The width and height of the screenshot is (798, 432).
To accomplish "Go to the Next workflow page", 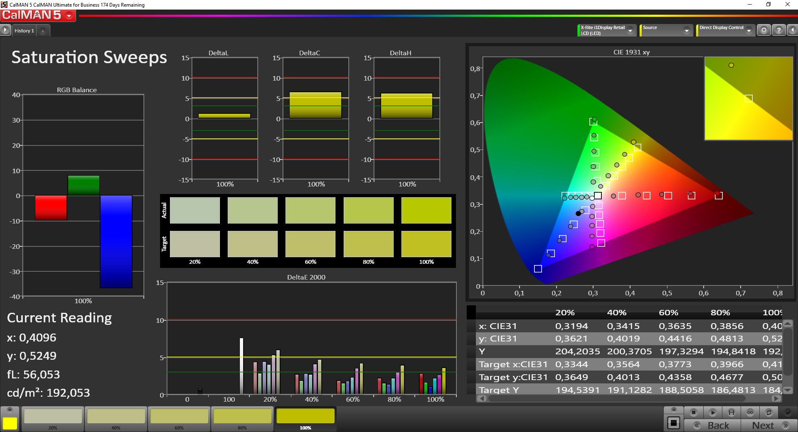I will click(769, 425).
